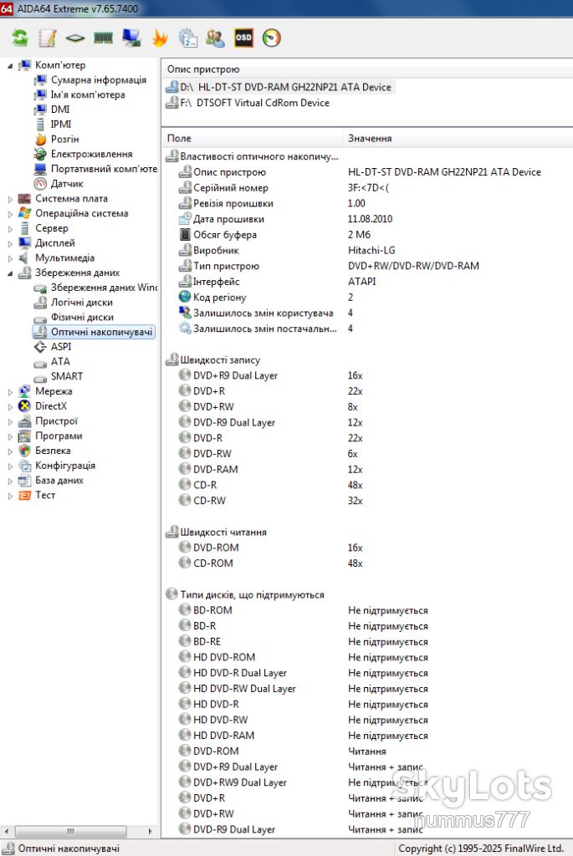Open the gauge benchmark toolbar icon
Viewport: 573px width, 856px height.
pyautogui.click(x=272, y=38)
